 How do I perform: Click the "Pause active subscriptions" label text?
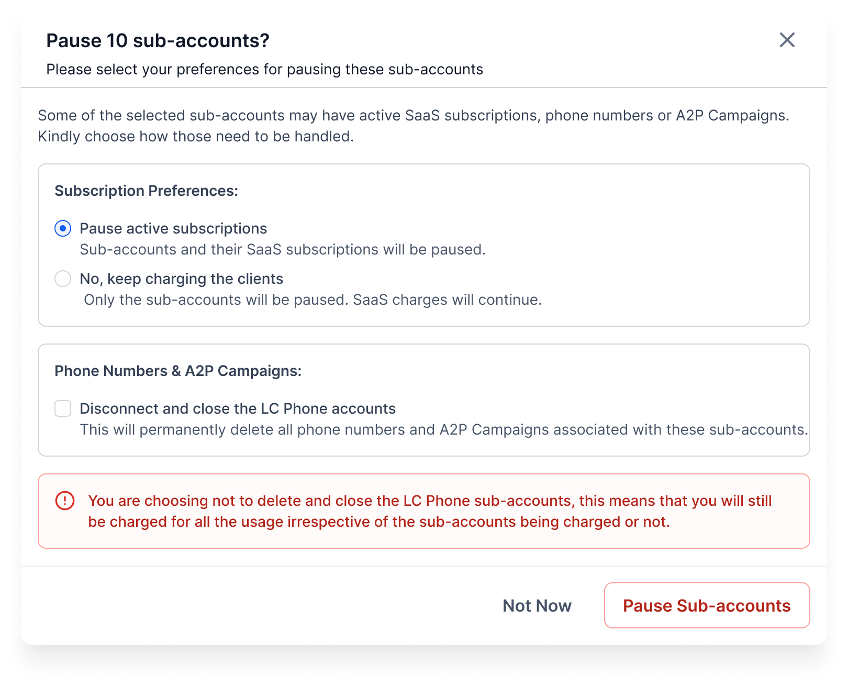click(x=173, y=229)
